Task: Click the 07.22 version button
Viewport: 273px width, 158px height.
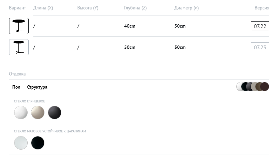Action: (260, 26)
